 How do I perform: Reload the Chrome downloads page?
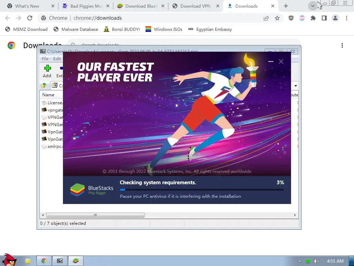[30, 18]
